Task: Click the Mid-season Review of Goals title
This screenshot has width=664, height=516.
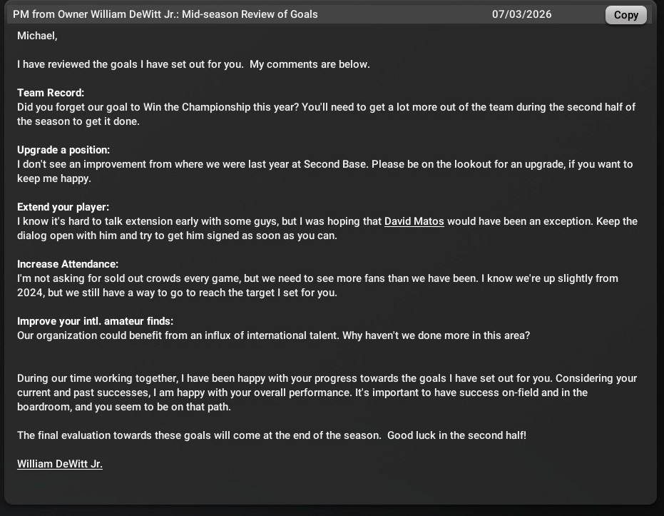Action: point(165,14)
